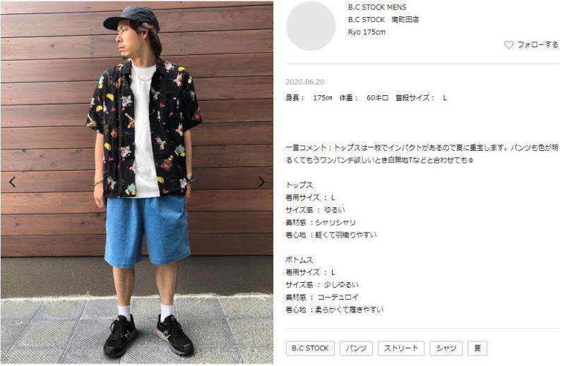Click the トップス section heading
Image resolution: width=565 pixels, height=366 pixels.
pyautogui.click(x=299, y=185)
